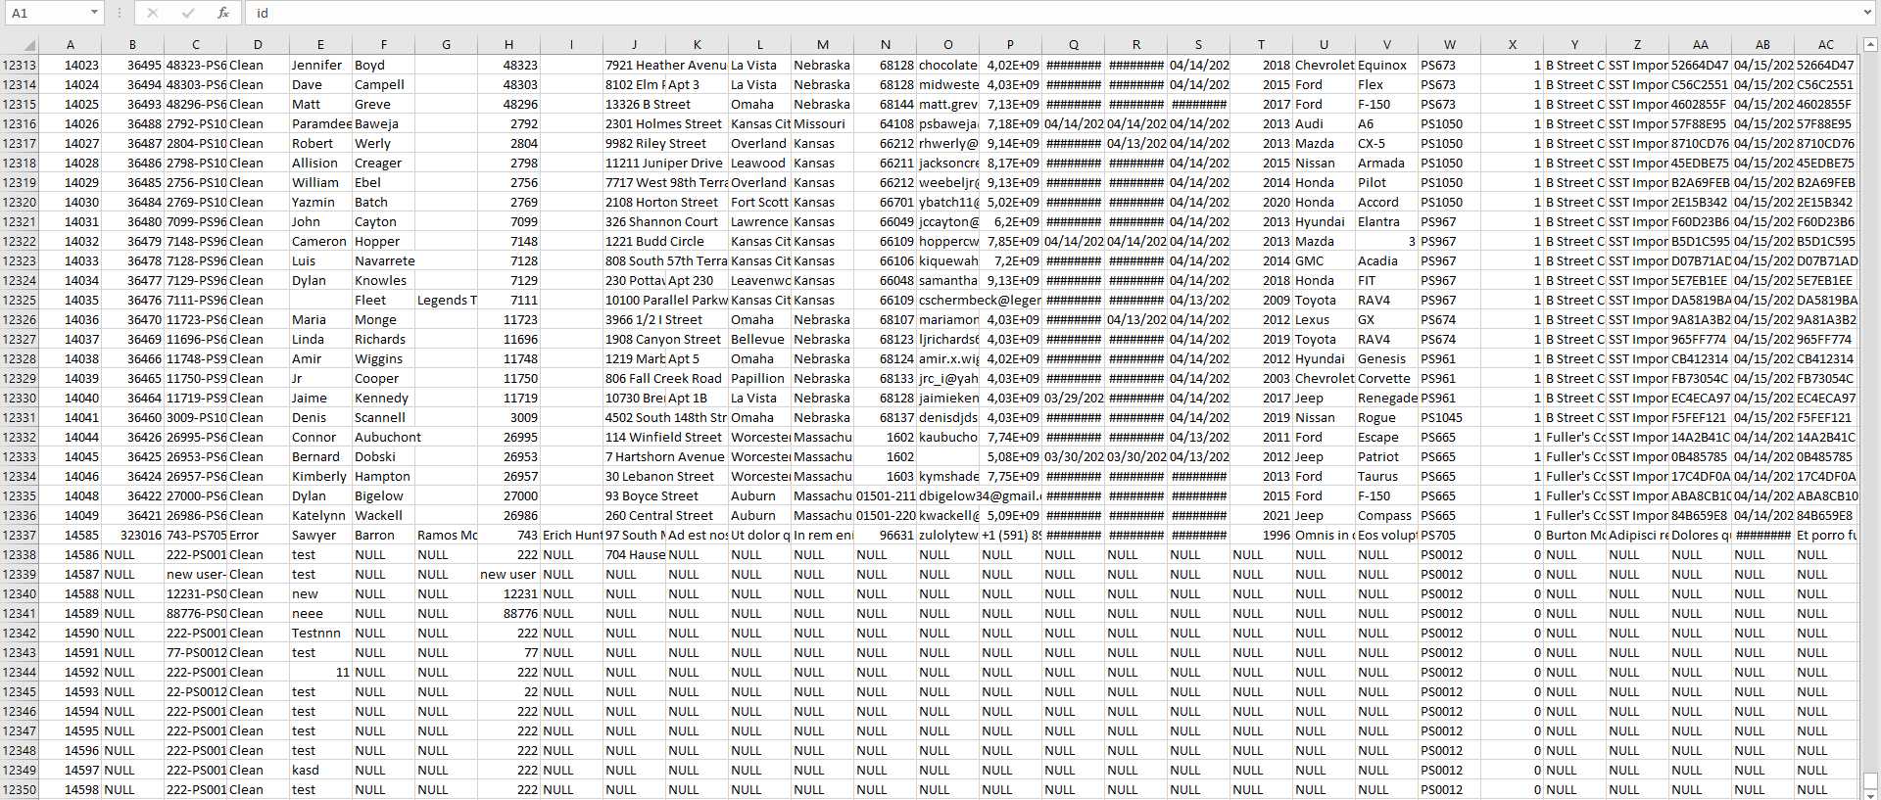Viewport: 1881px width, 800px height.
Task: Select row header 12313
Action: (20, 65)
